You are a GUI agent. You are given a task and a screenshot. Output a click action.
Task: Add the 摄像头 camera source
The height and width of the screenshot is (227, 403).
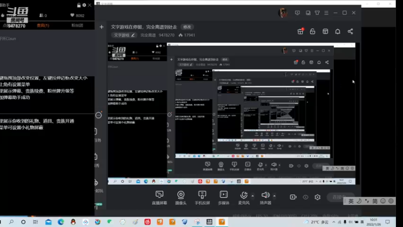click(x=181, y=198)
